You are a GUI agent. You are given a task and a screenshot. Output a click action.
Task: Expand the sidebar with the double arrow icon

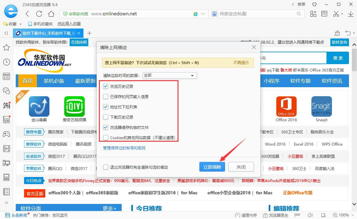click(6, 203)
